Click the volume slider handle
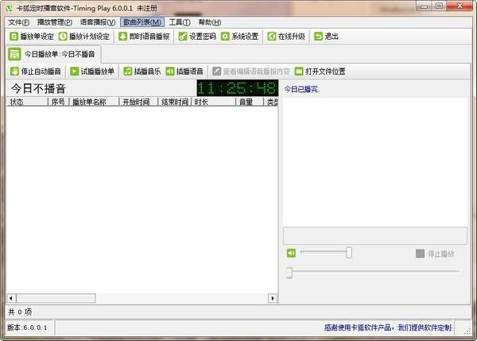This screenshot has width=477, height=341. (x=349, y=253)
